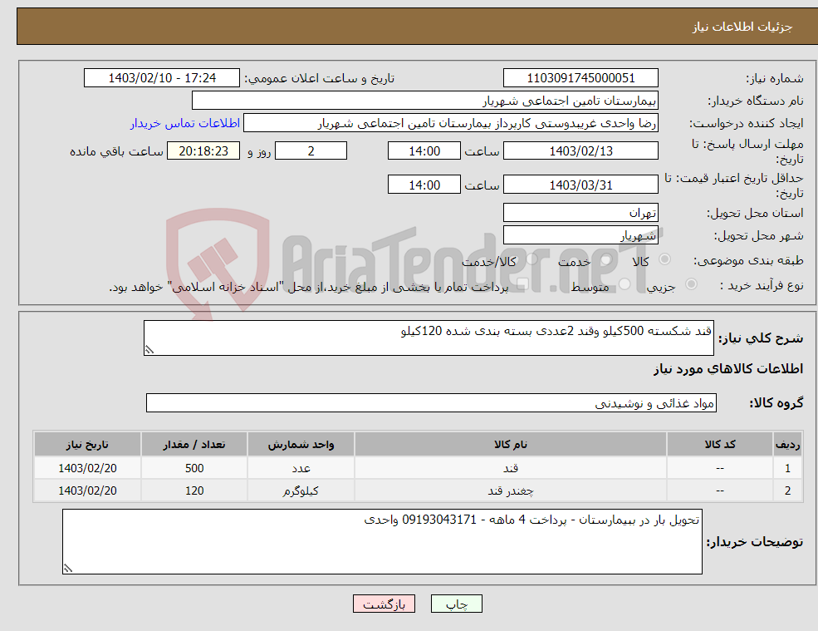
Task: Select the متوسط purchase type radio
Action: [x=625, y=284]
